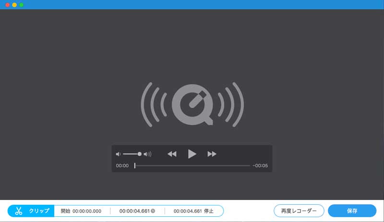Click the duration value 00:00:04.661
Screen dimensions: 384x222
pos(134,211)
